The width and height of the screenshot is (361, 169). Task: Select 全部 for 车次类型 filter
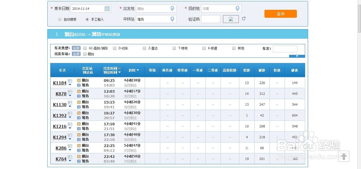pos(76,48)
